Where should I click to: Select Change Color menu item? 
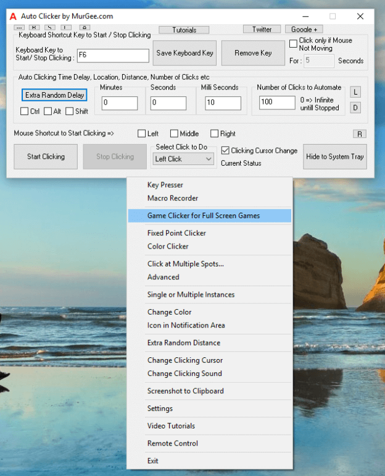pyautogui.click(x=210, y=312)
